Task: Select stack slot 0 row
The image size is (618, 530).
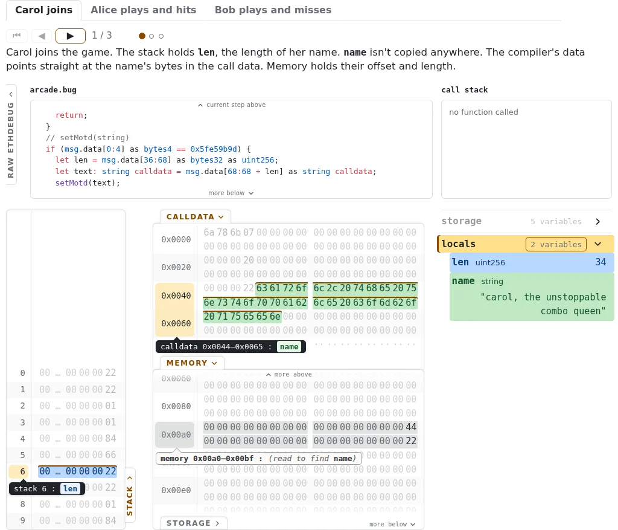Action: 66,372
